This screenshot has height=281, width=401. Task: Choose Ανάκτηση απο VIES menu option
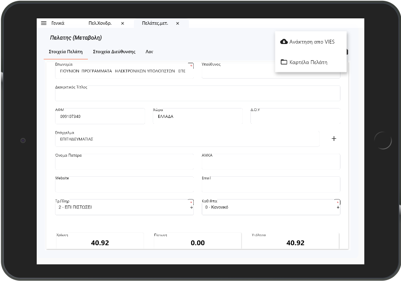click(x=311, y=42)
